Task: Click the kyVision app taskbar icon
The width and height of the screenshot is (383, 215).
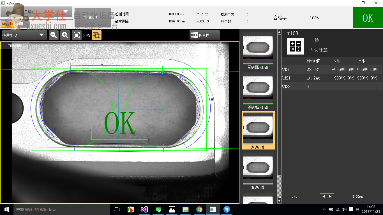Action: [213, 209]
